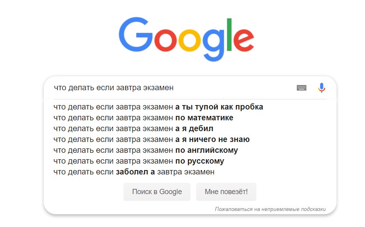Select suggestion ending "а ты тупой как пробка"
Image resolution: width=365 pixels, height=227 pixels.
(x=158, y=107)
